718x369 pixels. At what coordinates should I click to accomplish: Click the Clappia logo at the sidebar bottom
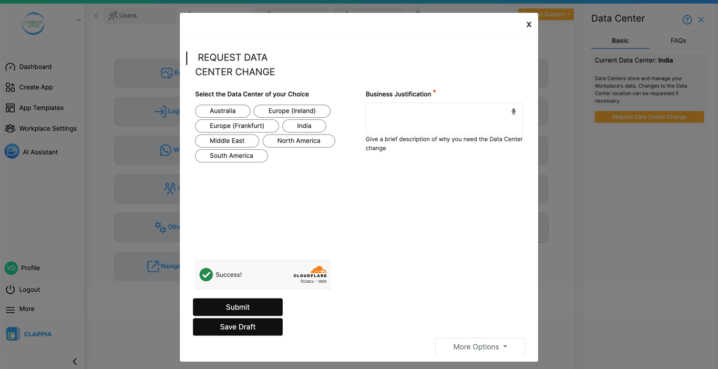pos(13,334)
